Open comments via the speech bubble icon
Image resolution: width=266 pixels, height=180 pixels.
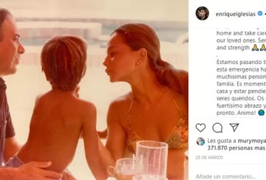(x=218, y=127)
